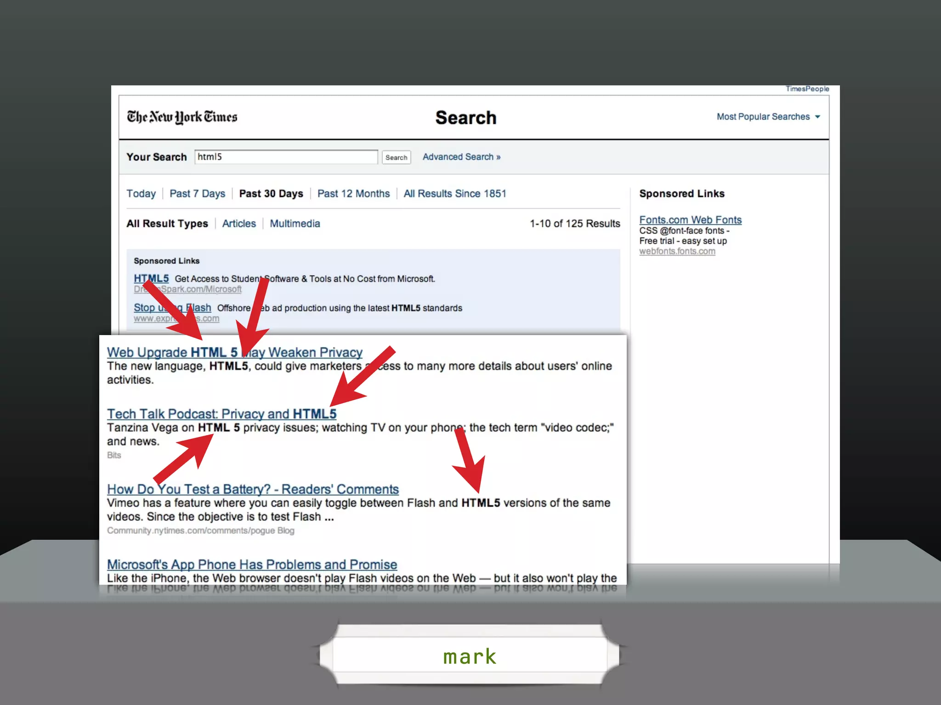Show only Multimedia results
Viewport: 941px width, 705px height.
(295, 224)
